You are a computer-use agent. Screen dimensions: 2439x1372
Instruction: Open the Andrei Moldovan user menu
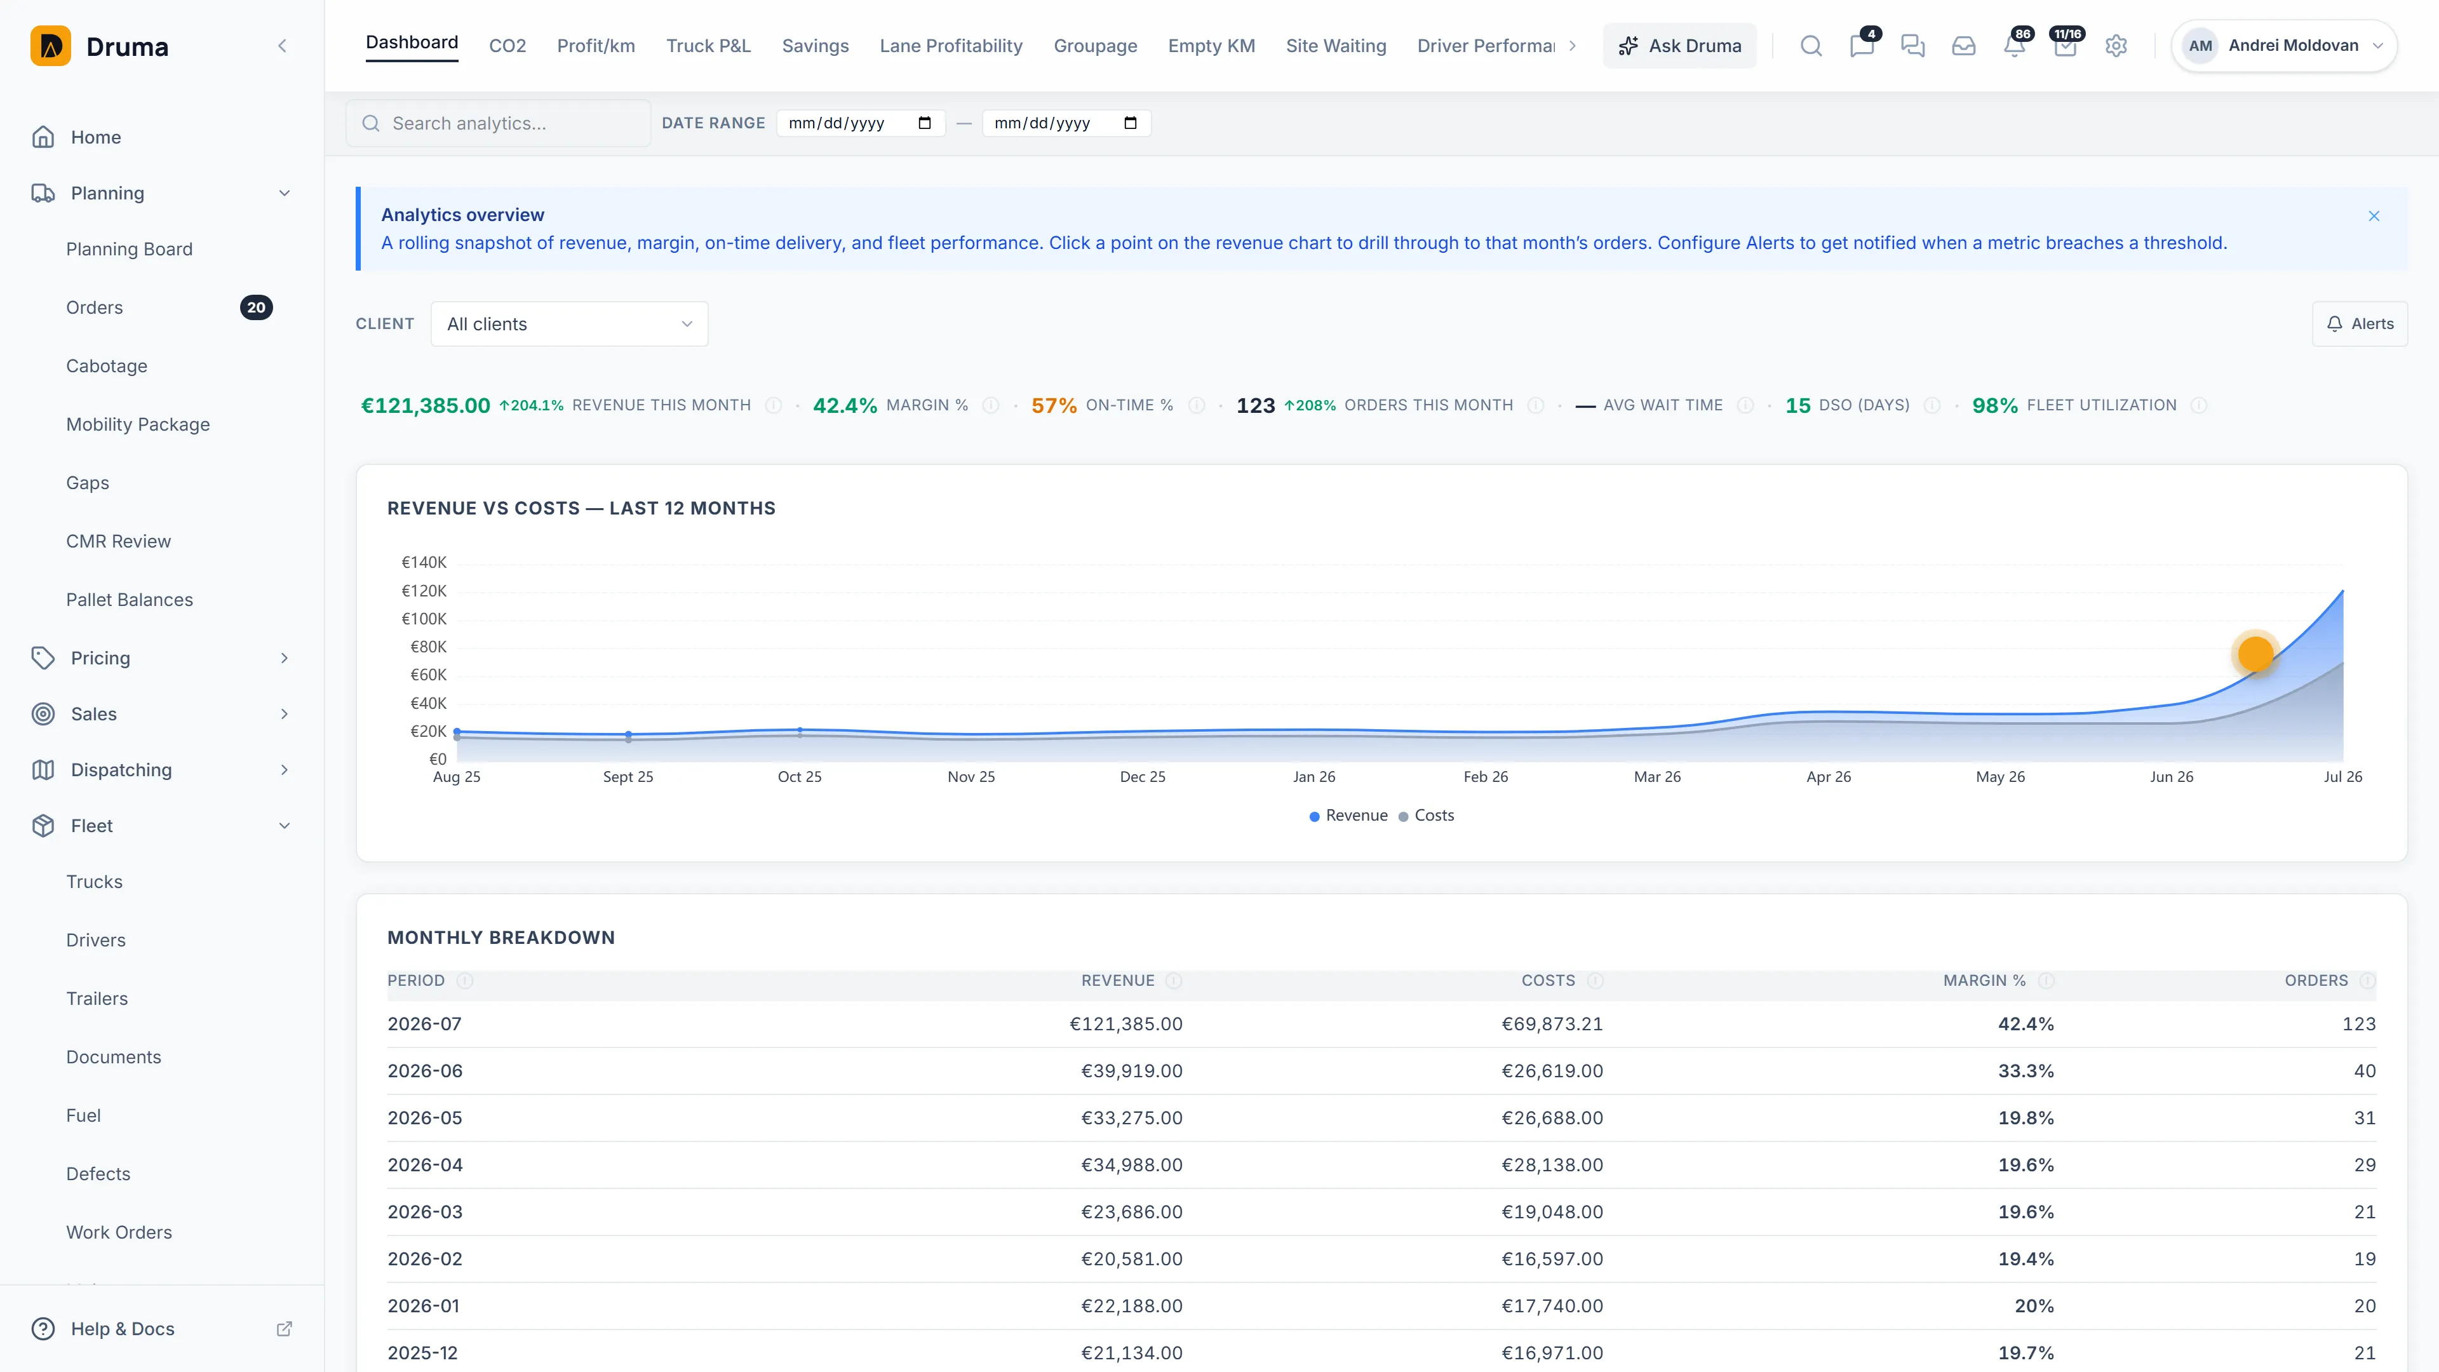[2284, 46]
